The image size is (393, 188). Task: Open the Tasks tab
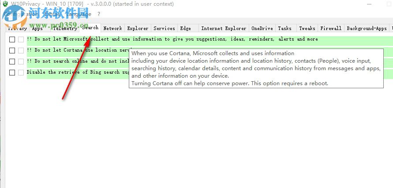coord(286,28)
